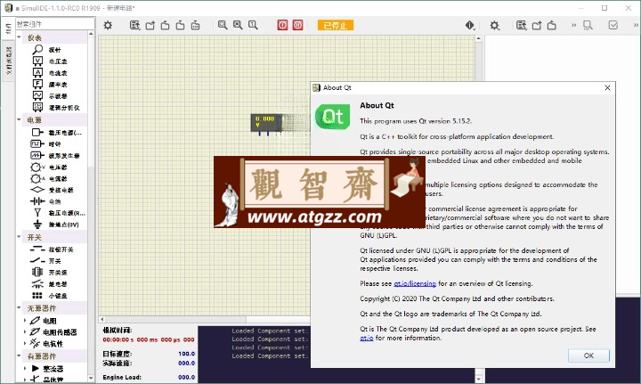Viewport: 641px width, 384px height.
Task: Open the qt.io/licensing link
Action: [x=415, y=283]
